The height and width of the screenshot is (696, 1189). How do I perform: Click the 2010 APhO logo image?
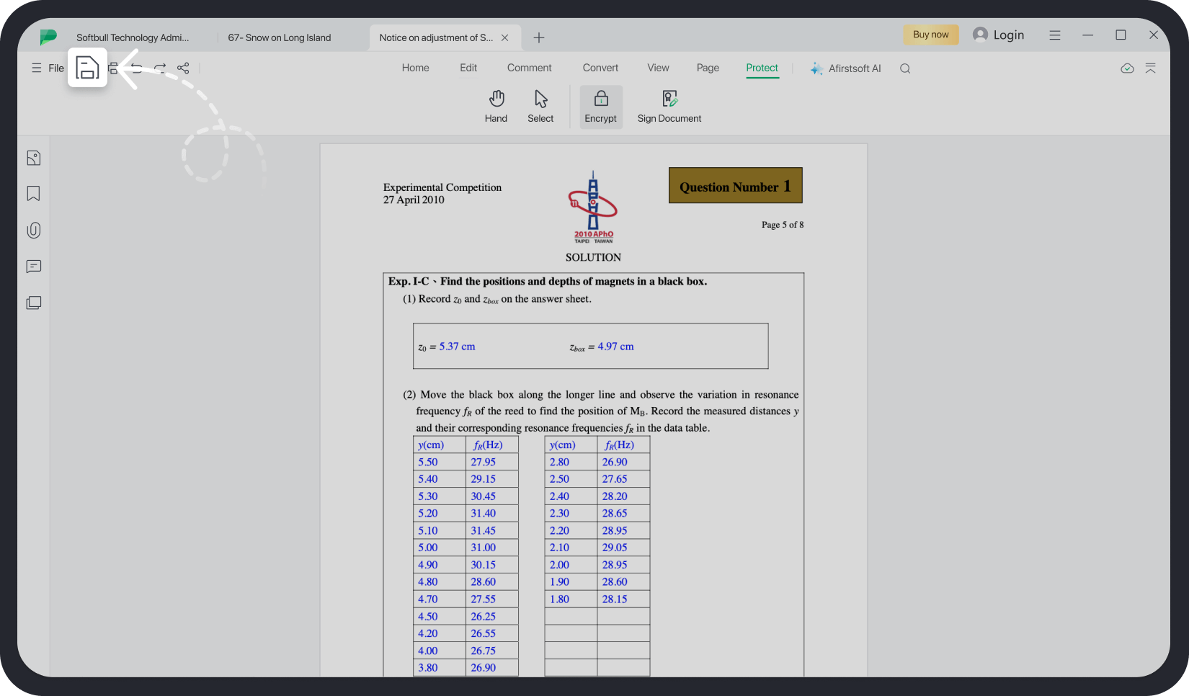click(593, 208)
